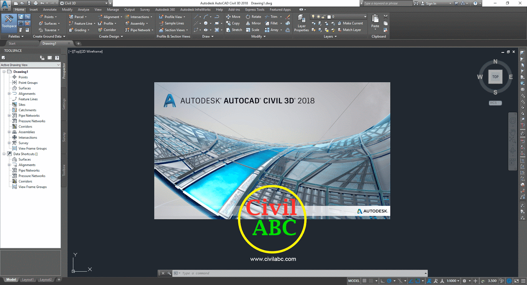Open Autodesk App Store cart icon
527x285 pixels.
456,3
